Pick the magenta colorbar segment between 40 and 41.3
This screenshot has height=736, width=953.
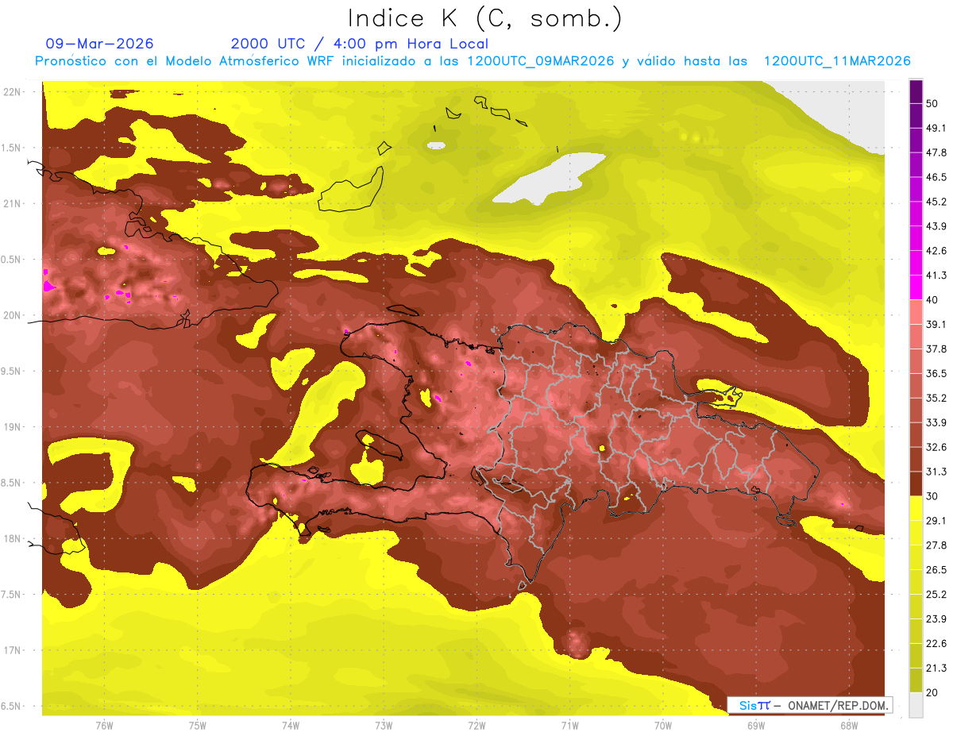pyautogui.click(x=916, y=287)
